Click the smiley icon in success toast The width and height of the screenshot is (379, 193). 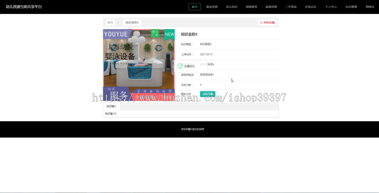(179, 66)
